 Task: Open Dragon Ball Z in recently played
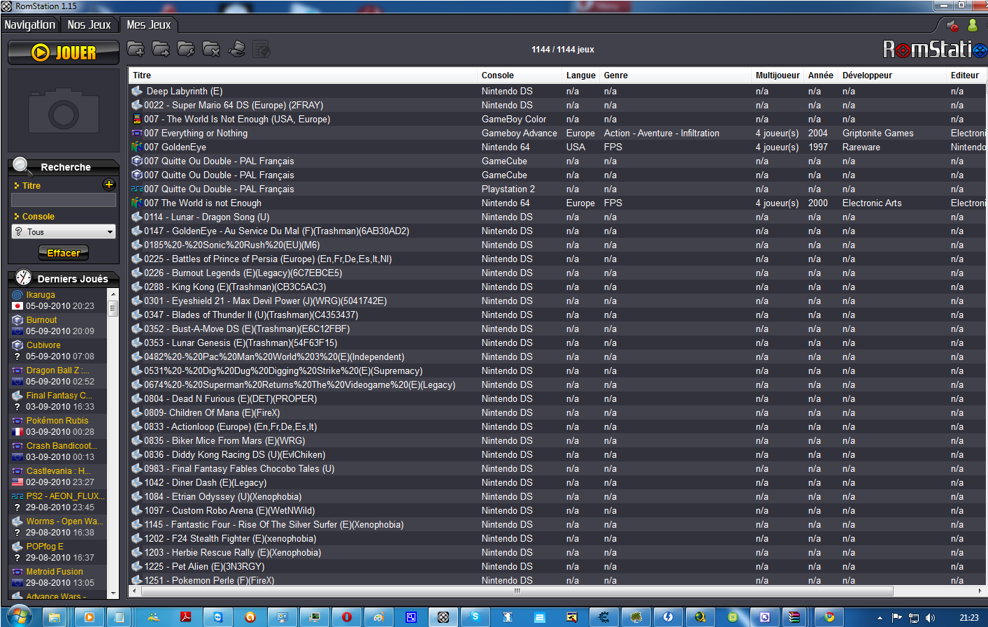point(59,376)
